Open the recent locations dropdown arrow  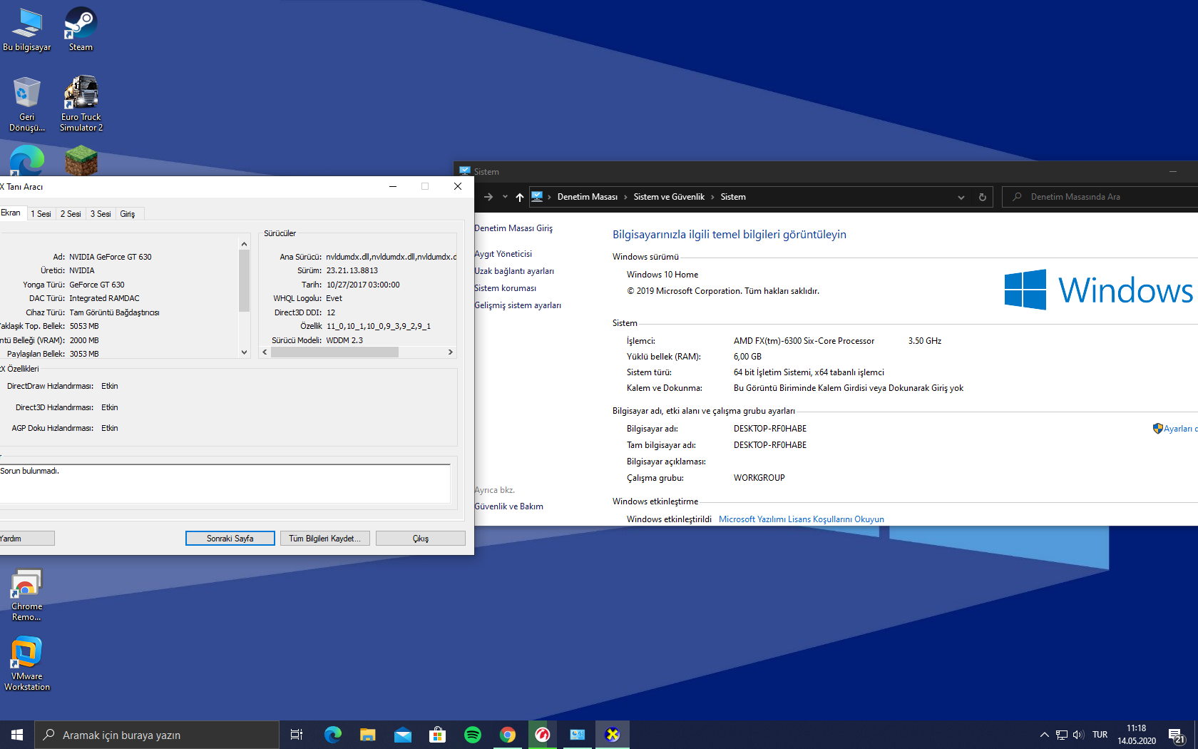[505, 197]
